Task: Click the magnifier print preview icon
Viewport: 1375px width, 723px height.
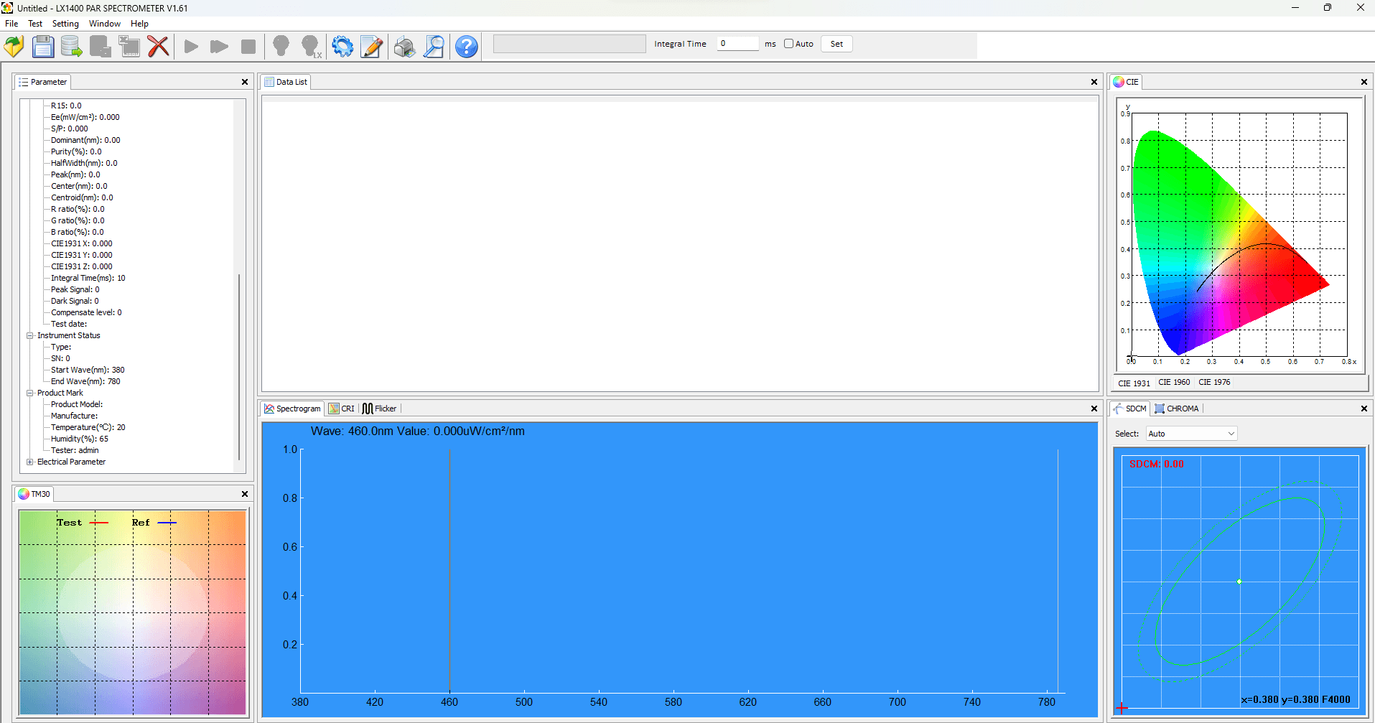Action: 434,47
